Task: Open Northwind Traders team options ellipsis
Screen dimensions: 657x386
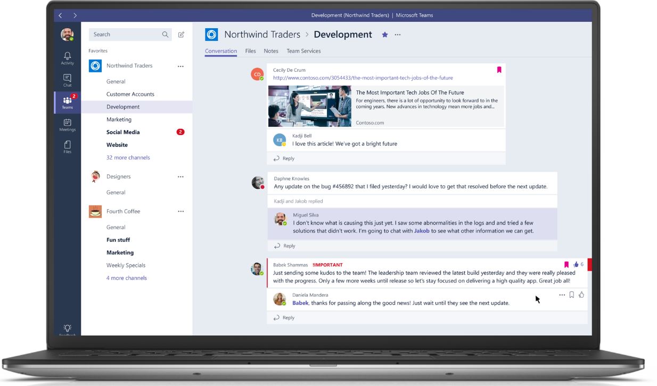Action: coord(180,66)
